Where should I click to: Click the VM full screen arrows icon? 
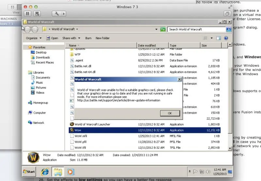(x=230, y=7)
